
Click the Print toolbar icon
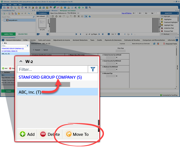click(12, 8)
